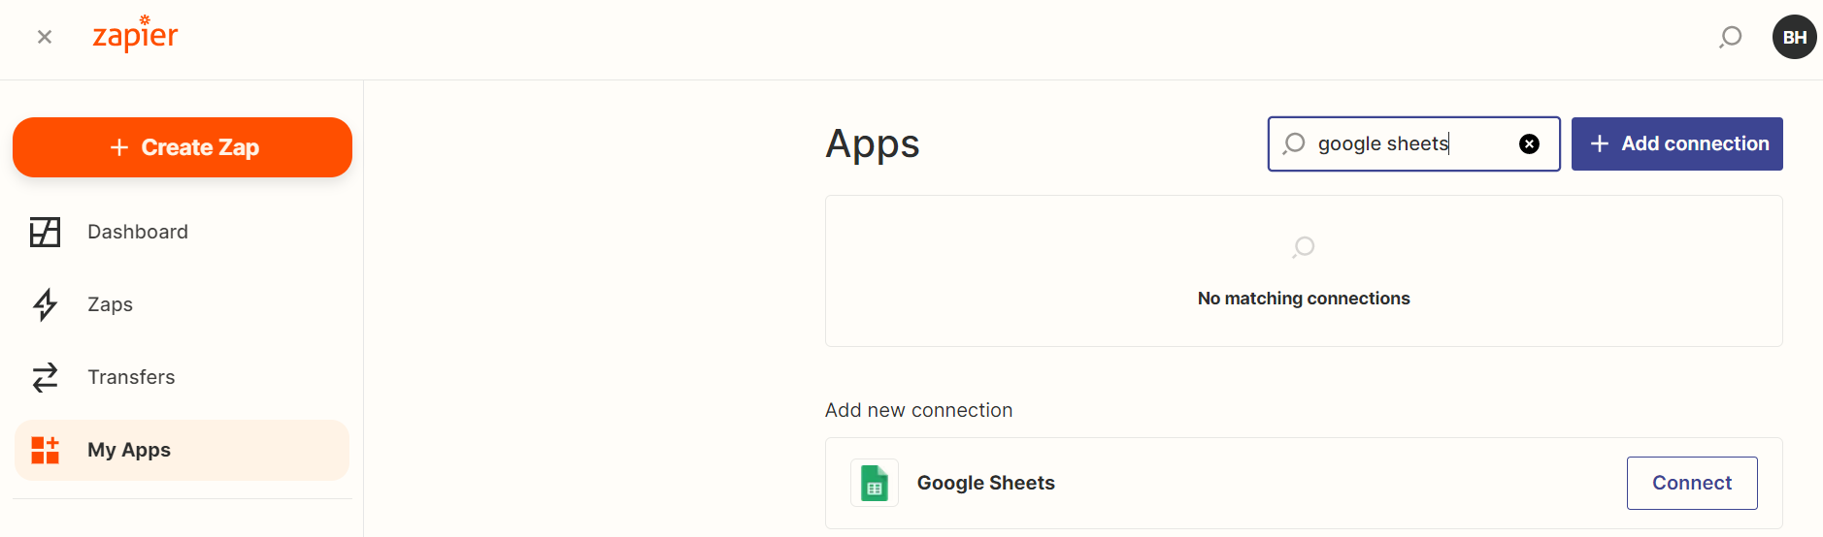This screenshot has width=1823, height=537.
Task: Connect the Google Sheets app
Action: point(1692,483)
